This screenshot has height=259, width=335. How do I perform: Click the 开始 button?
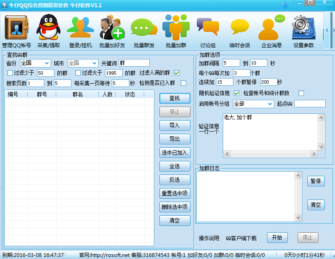(277, 237)
